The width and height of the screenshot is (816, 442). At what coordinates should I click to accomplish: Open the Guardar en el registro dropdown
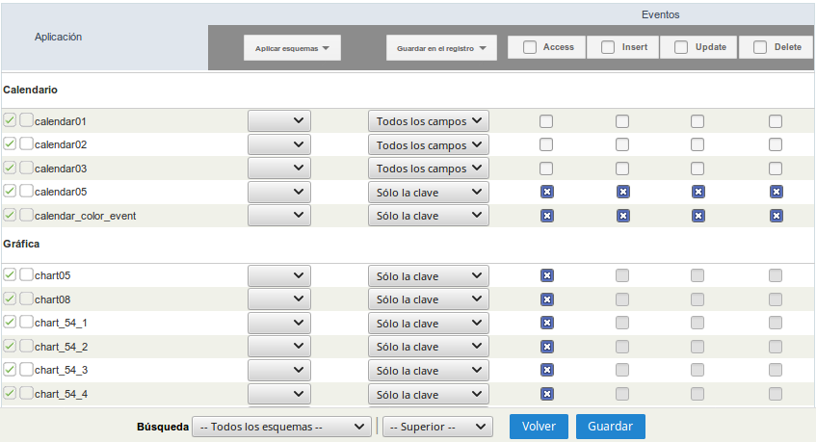441,48
